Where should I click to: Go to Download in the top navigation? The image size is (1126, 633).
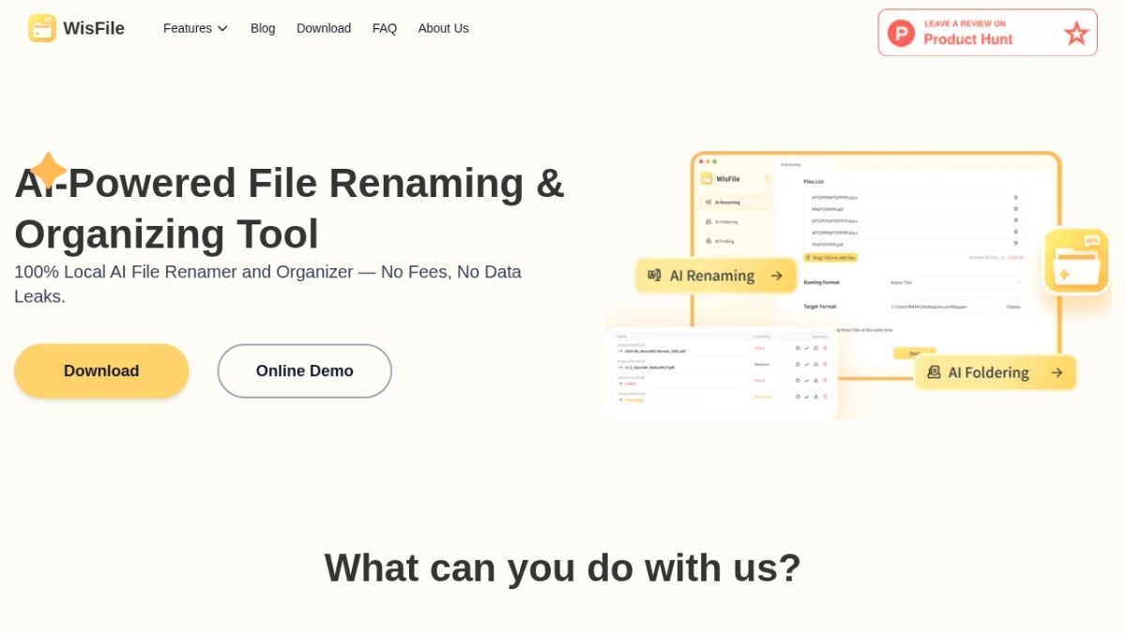pyautogui.click(x=324, y=28)
